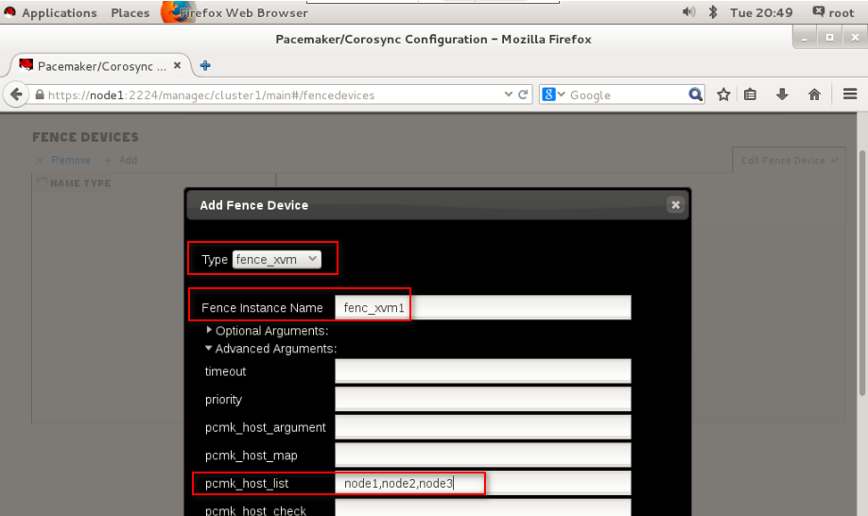Close the Add Fence Device dialog
Viewport: 868px width, 516px height.
675,205
